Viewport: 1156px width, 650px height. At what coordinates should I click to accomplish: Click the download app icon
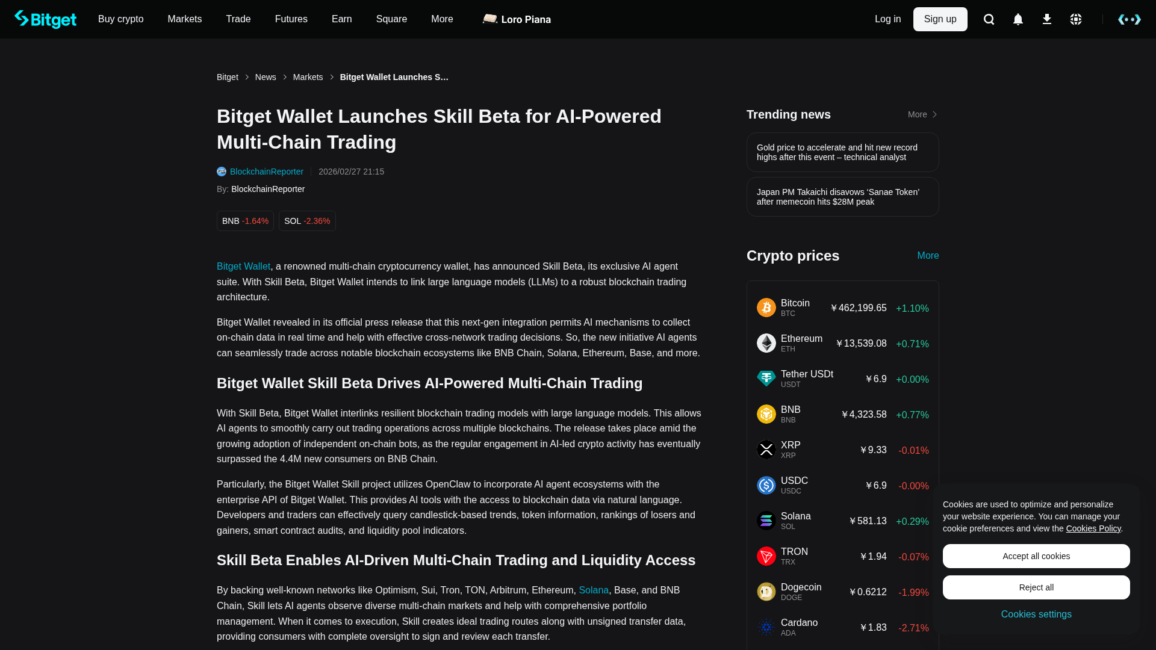click(1046, 19)
